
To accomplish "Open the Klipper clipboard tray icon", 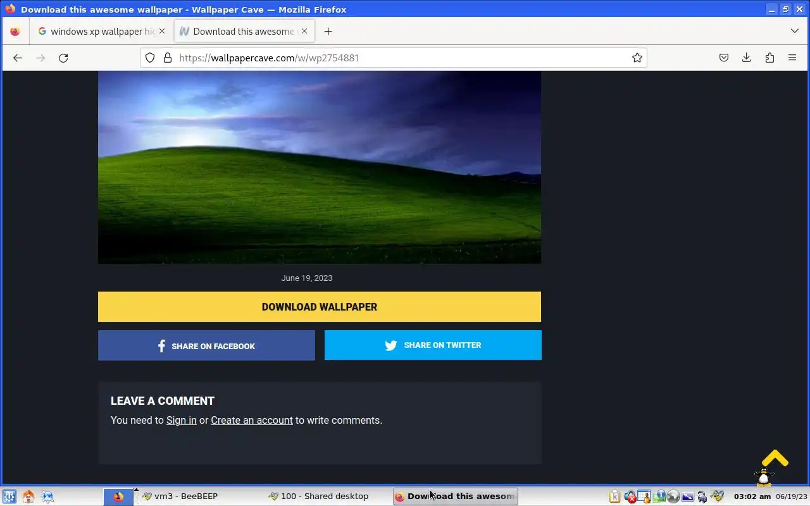I will pos(614,497).
